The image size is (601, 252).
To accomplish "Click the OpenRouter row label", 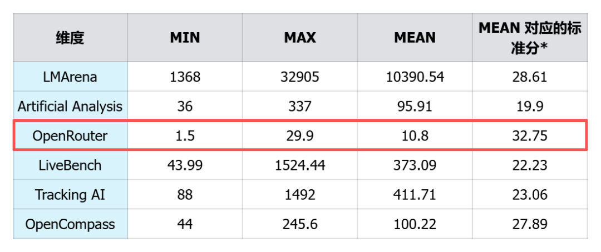I will point(70,135).
